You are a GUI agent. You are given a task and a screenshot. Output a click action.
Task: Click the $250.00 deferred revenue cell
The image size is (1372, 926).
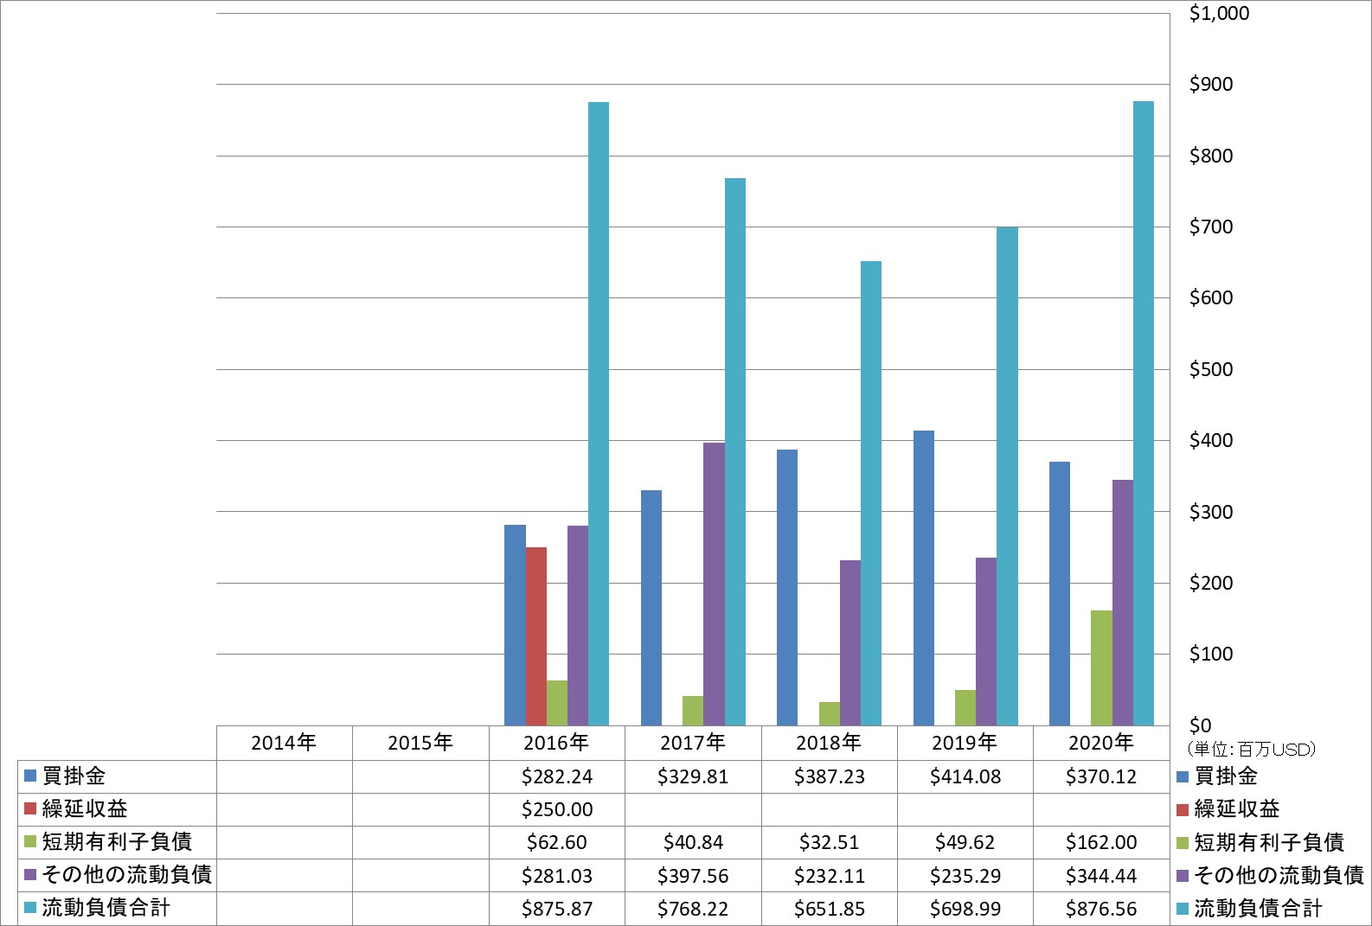coord(556,809)
